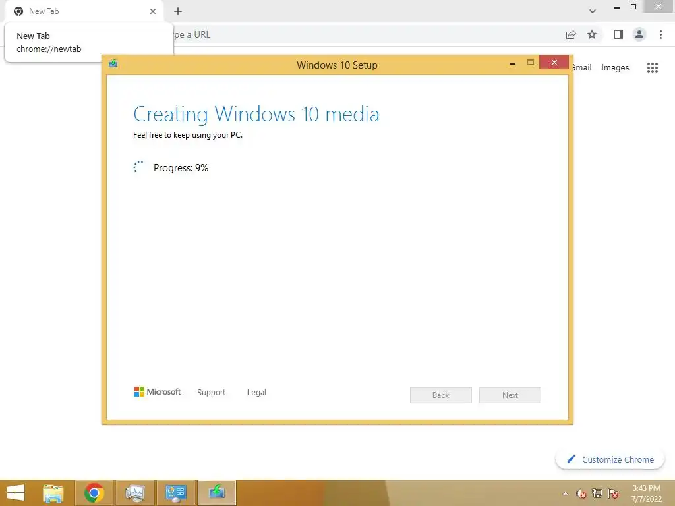Viewport: 675px width, 506px height.
Task: Open the Google apps grid
Action: tap(652, 68)
